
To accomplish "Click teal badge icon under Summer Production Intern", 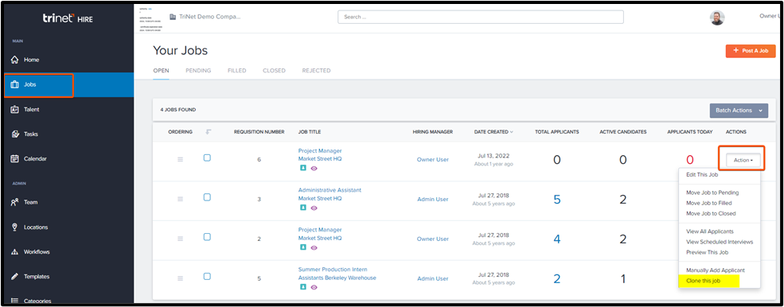I will pos(302,287).
